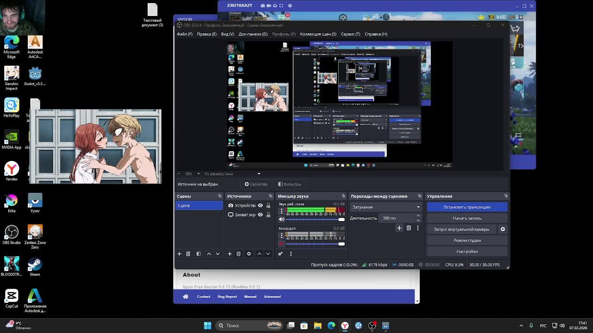Image resolution: width=593 pixels, height=333 pixels.
Task: Open the Док-панели menu
Action: coord(253,34)
